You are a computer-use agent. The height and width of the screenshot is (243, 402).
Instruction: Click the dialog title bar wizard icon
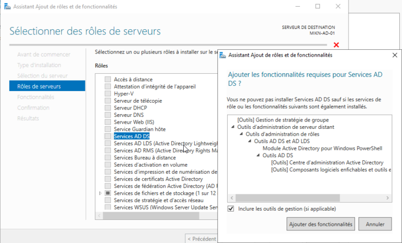tap(223, 55)
